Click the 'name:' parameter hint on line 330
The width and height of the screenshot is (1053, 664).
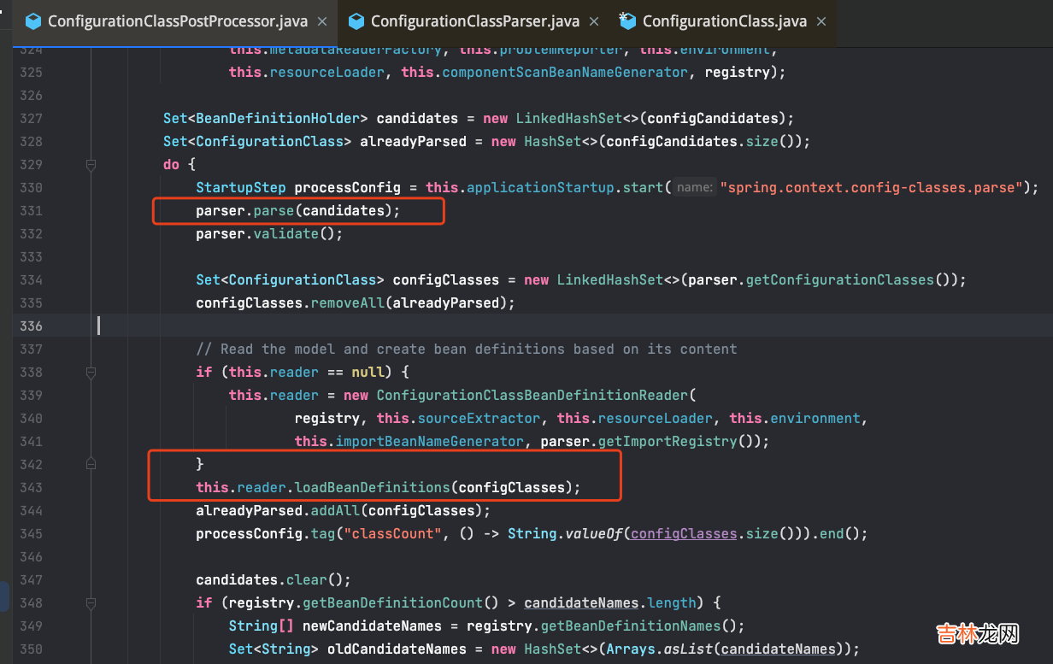pos(694,187)
